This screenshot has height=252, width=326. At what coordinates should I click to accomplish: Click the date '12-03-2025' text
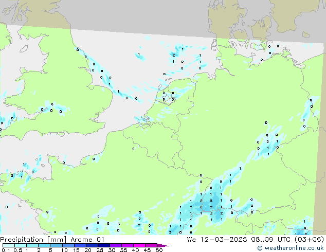[x=224, y=240]
